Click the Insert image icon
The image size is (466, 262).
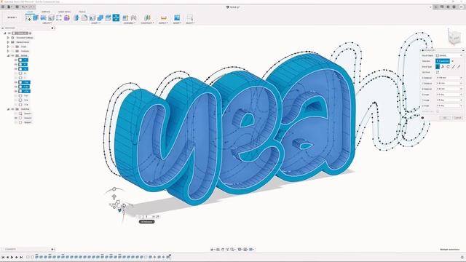(x=177, y=17)
